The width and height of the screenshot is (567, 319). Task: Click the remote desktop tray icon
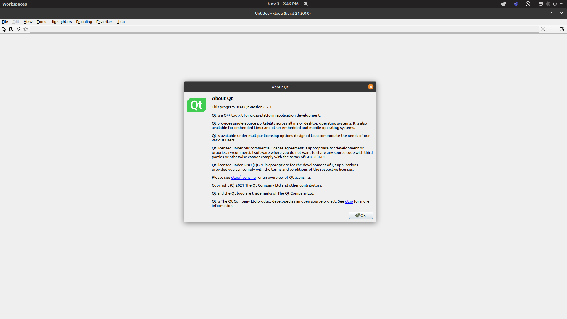[x=528, y=4]
